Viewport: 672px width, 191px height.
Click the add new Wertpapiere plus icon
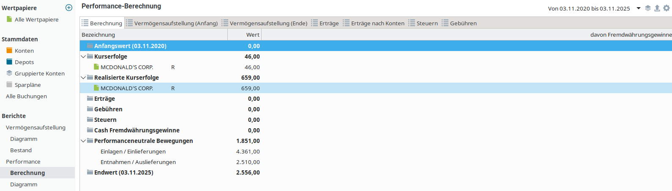69,8
